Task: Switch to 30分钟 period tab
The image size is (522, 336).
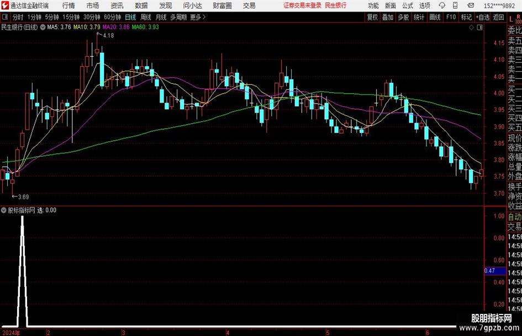Action: [x=92, y=17]
